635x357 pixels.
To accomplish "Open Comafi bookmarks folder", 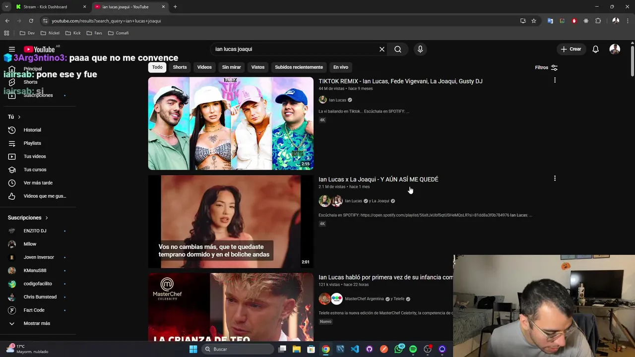I will pyautogui.click(x=118, y=33).
